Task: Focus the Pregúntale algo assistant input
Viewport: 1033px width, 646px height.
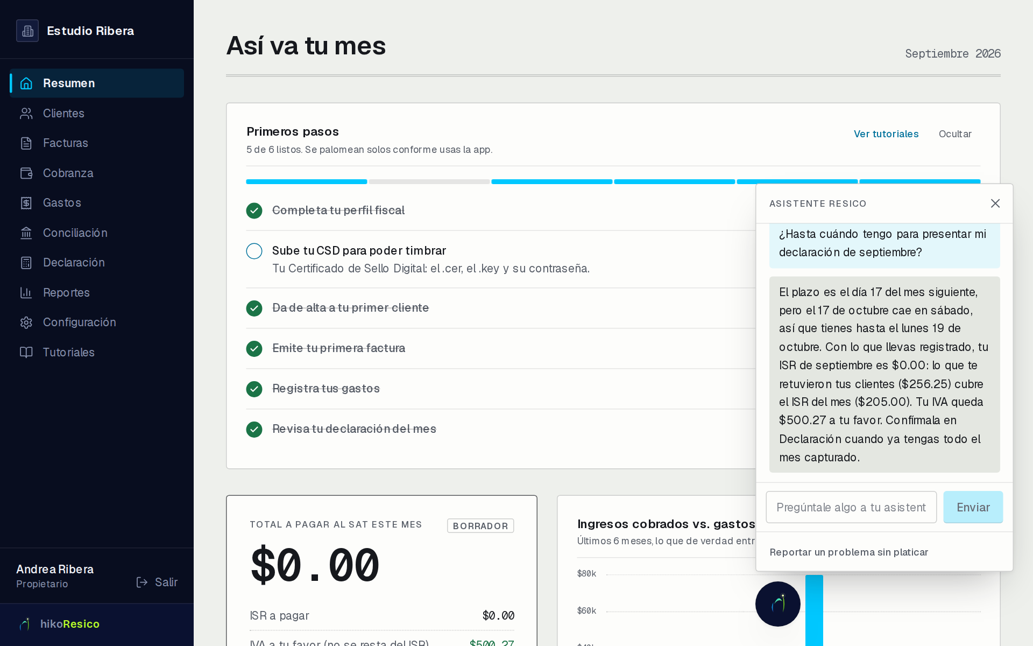Action: point(851,507)
